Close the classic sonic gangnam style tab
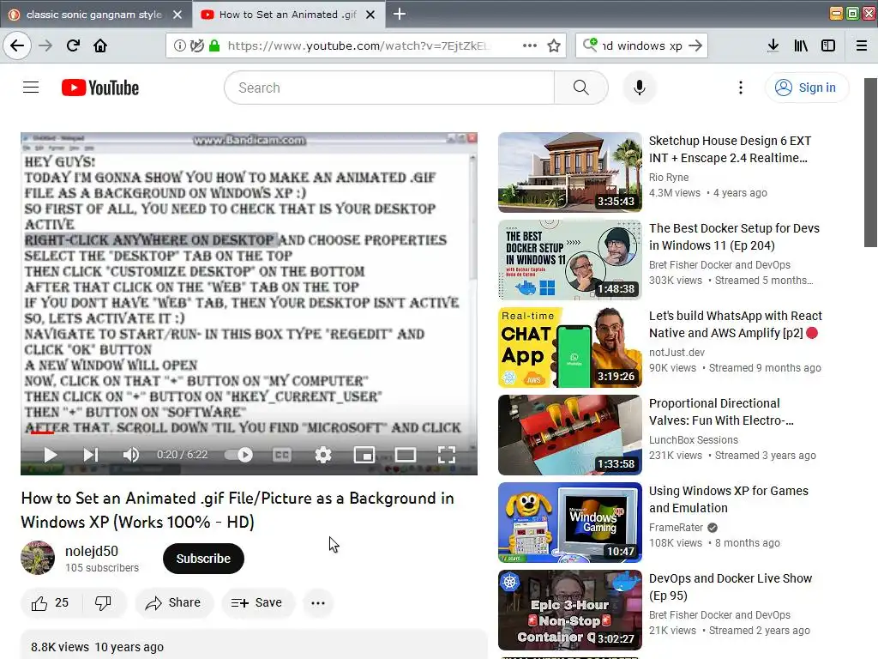This screenshot has height=659, width=878. (177, 15)
